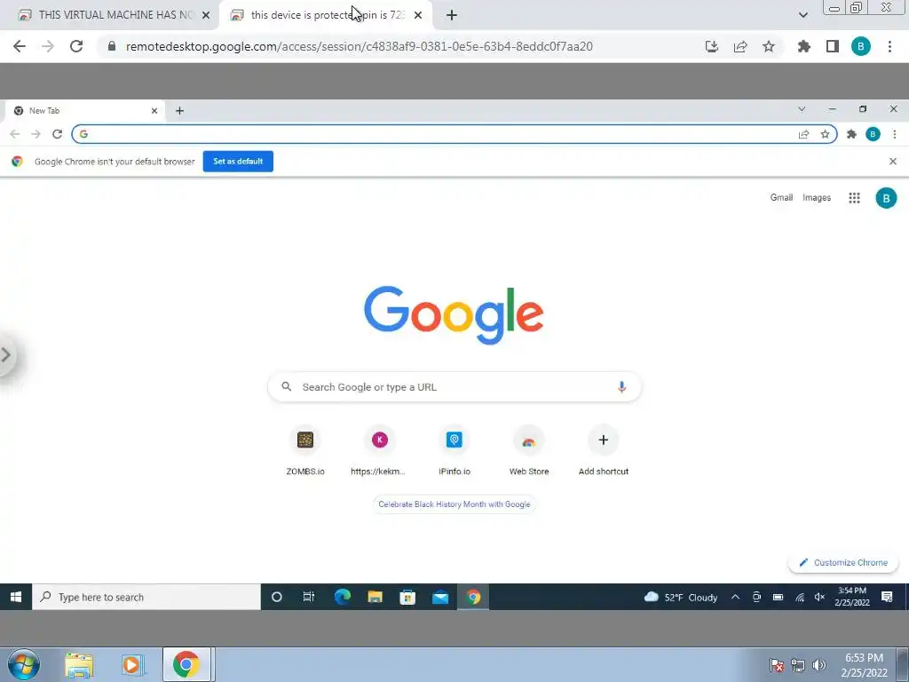Image resolution: width=909 pixels, height=682 pixels.
Task: Click the outer Chrome forward arrow
Action: point(48,46)
